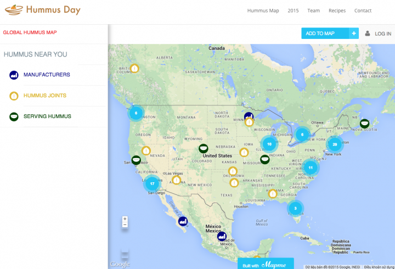Viewport: 395px width, 269px height.
Task: Open the Recipes page
Action: point(337,10)
